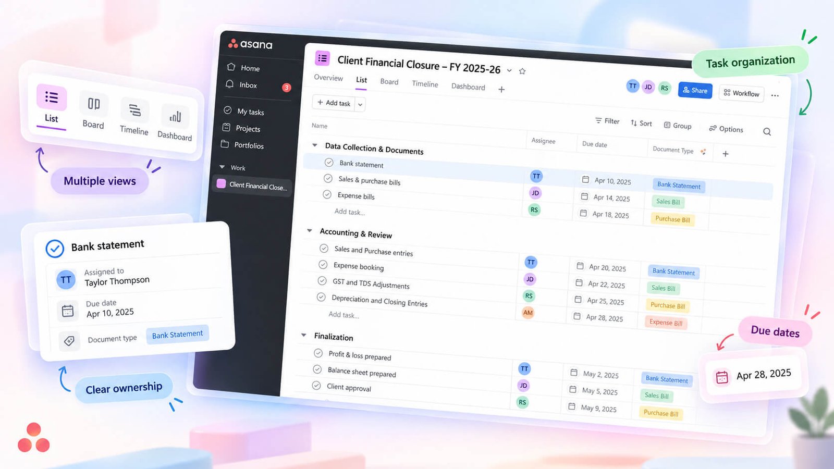Click the JD member avatar in the header
This screenshot has width=834, height=469.
tap(648, 87)
